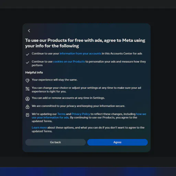Screen dimensions: 176x176
Task: Click the 'To use our Products for free' heading
Action: click(85, 43)
